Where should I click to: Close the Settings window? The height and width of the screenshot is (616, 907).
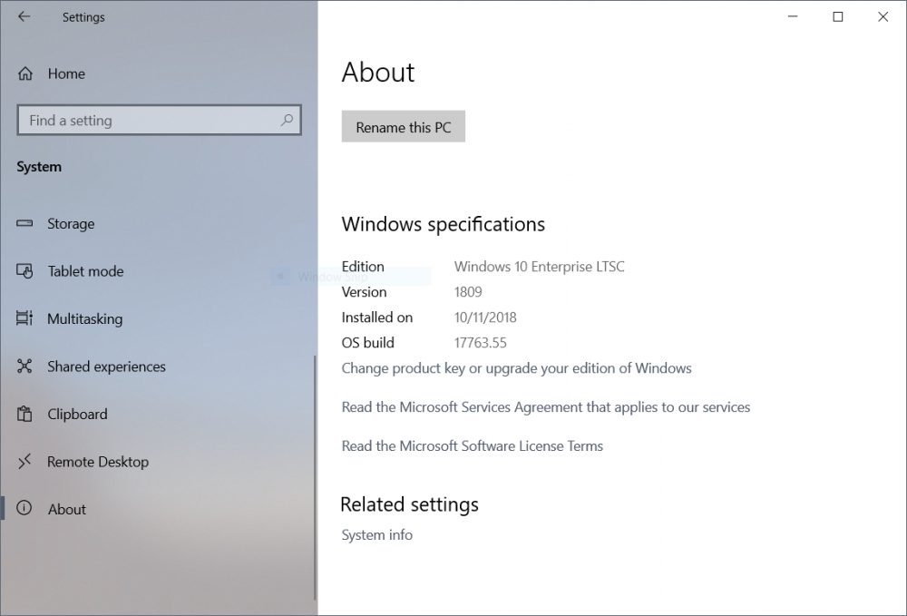(x=883, y=16)
